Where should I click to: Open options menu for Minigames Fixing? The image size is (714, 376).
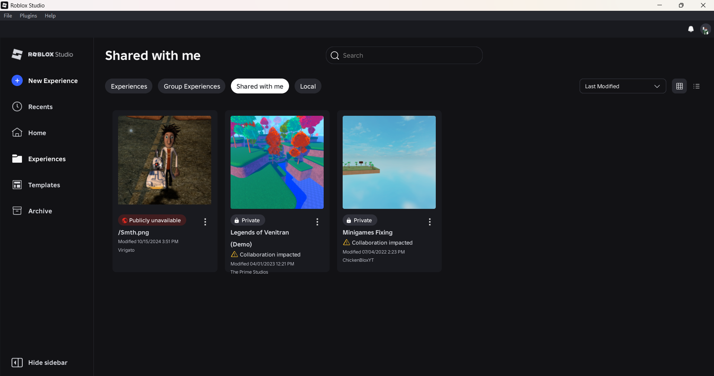[430, 222]
